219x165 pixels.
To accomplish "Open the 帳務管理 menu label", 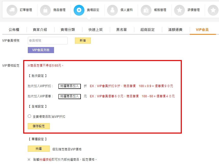I will [160, 10].
